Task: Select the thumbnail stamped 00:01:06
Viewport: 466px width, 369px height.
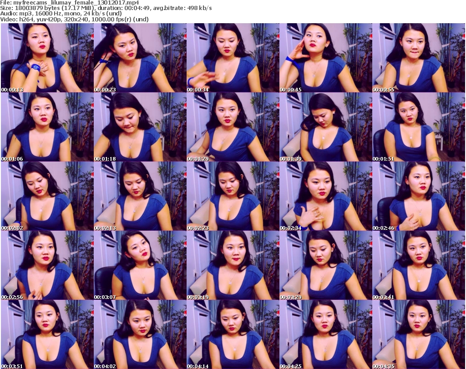Action: (47, 127)
